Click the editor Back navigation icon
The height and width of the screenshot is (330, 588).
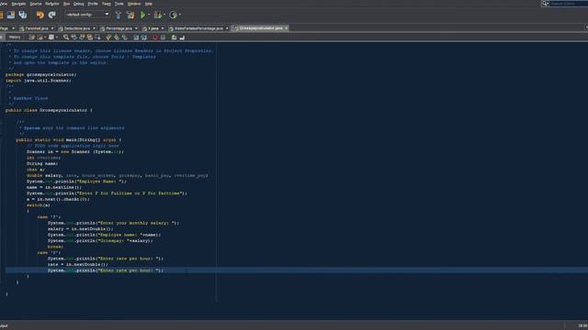(x=40, y=37)
